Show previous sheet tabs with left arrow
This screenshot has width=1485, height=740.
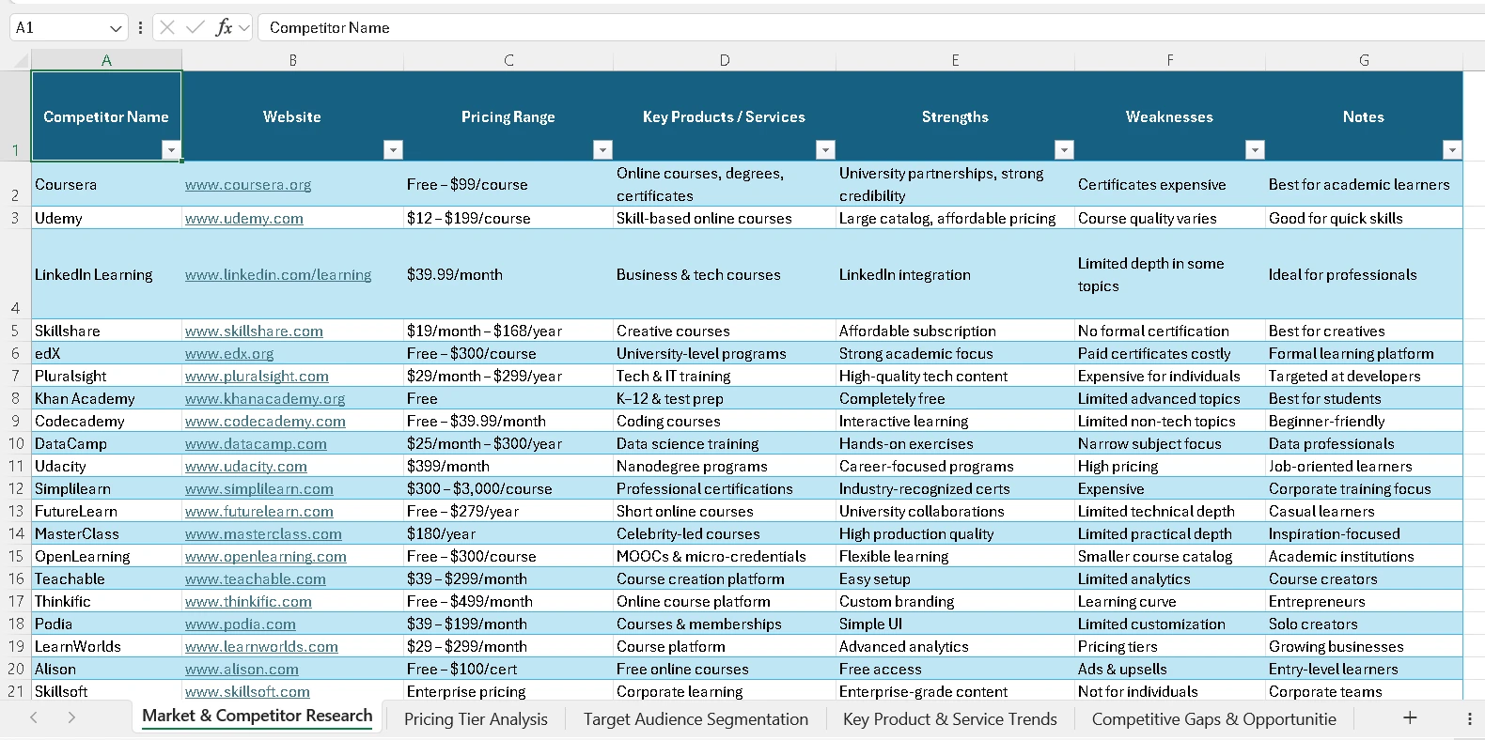tap(34, 717)
